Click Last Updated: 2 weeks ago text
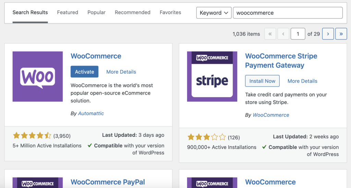351x188 pixels. (306, 137)
